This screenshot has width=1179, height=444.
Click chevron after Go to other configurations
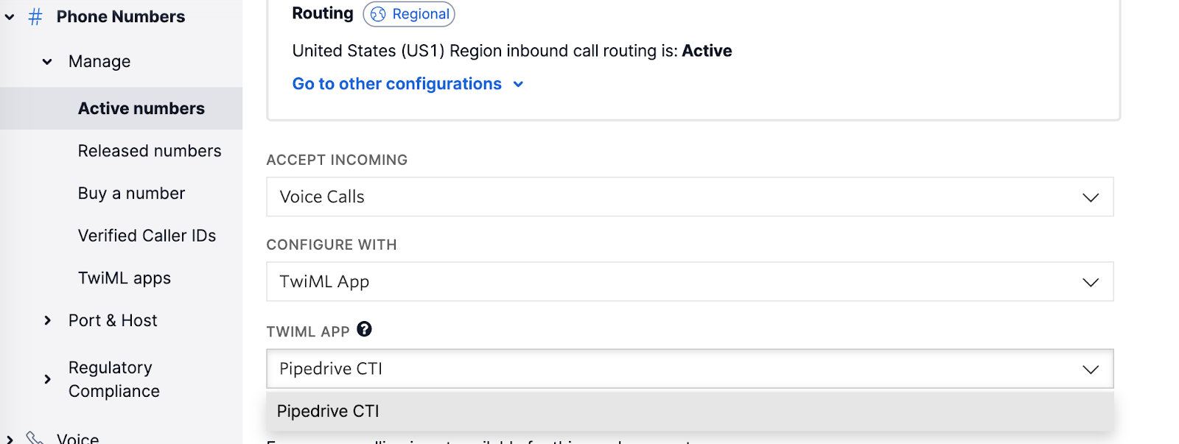(x=518, y=85)
